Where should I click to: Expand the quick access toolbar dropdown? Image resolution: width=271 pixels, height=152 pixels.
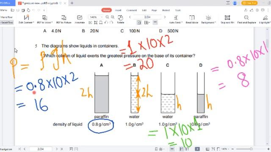point(44,10)
